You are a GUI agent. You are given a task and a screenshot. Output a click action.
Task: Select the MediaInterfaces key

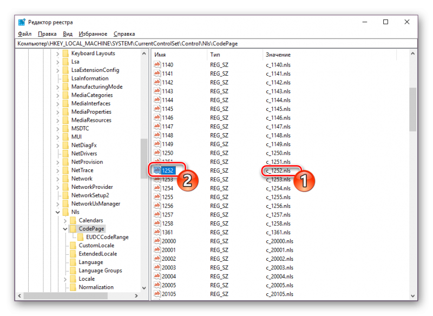point(91,103)
